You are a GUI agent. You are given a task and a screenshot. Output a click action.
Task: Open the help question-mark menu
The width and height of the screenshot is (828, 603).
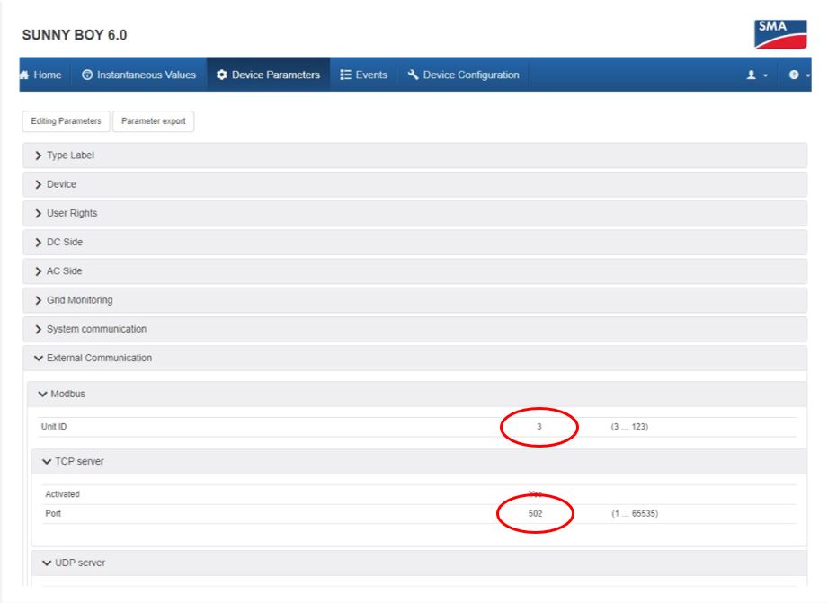(x=799, y=75)
